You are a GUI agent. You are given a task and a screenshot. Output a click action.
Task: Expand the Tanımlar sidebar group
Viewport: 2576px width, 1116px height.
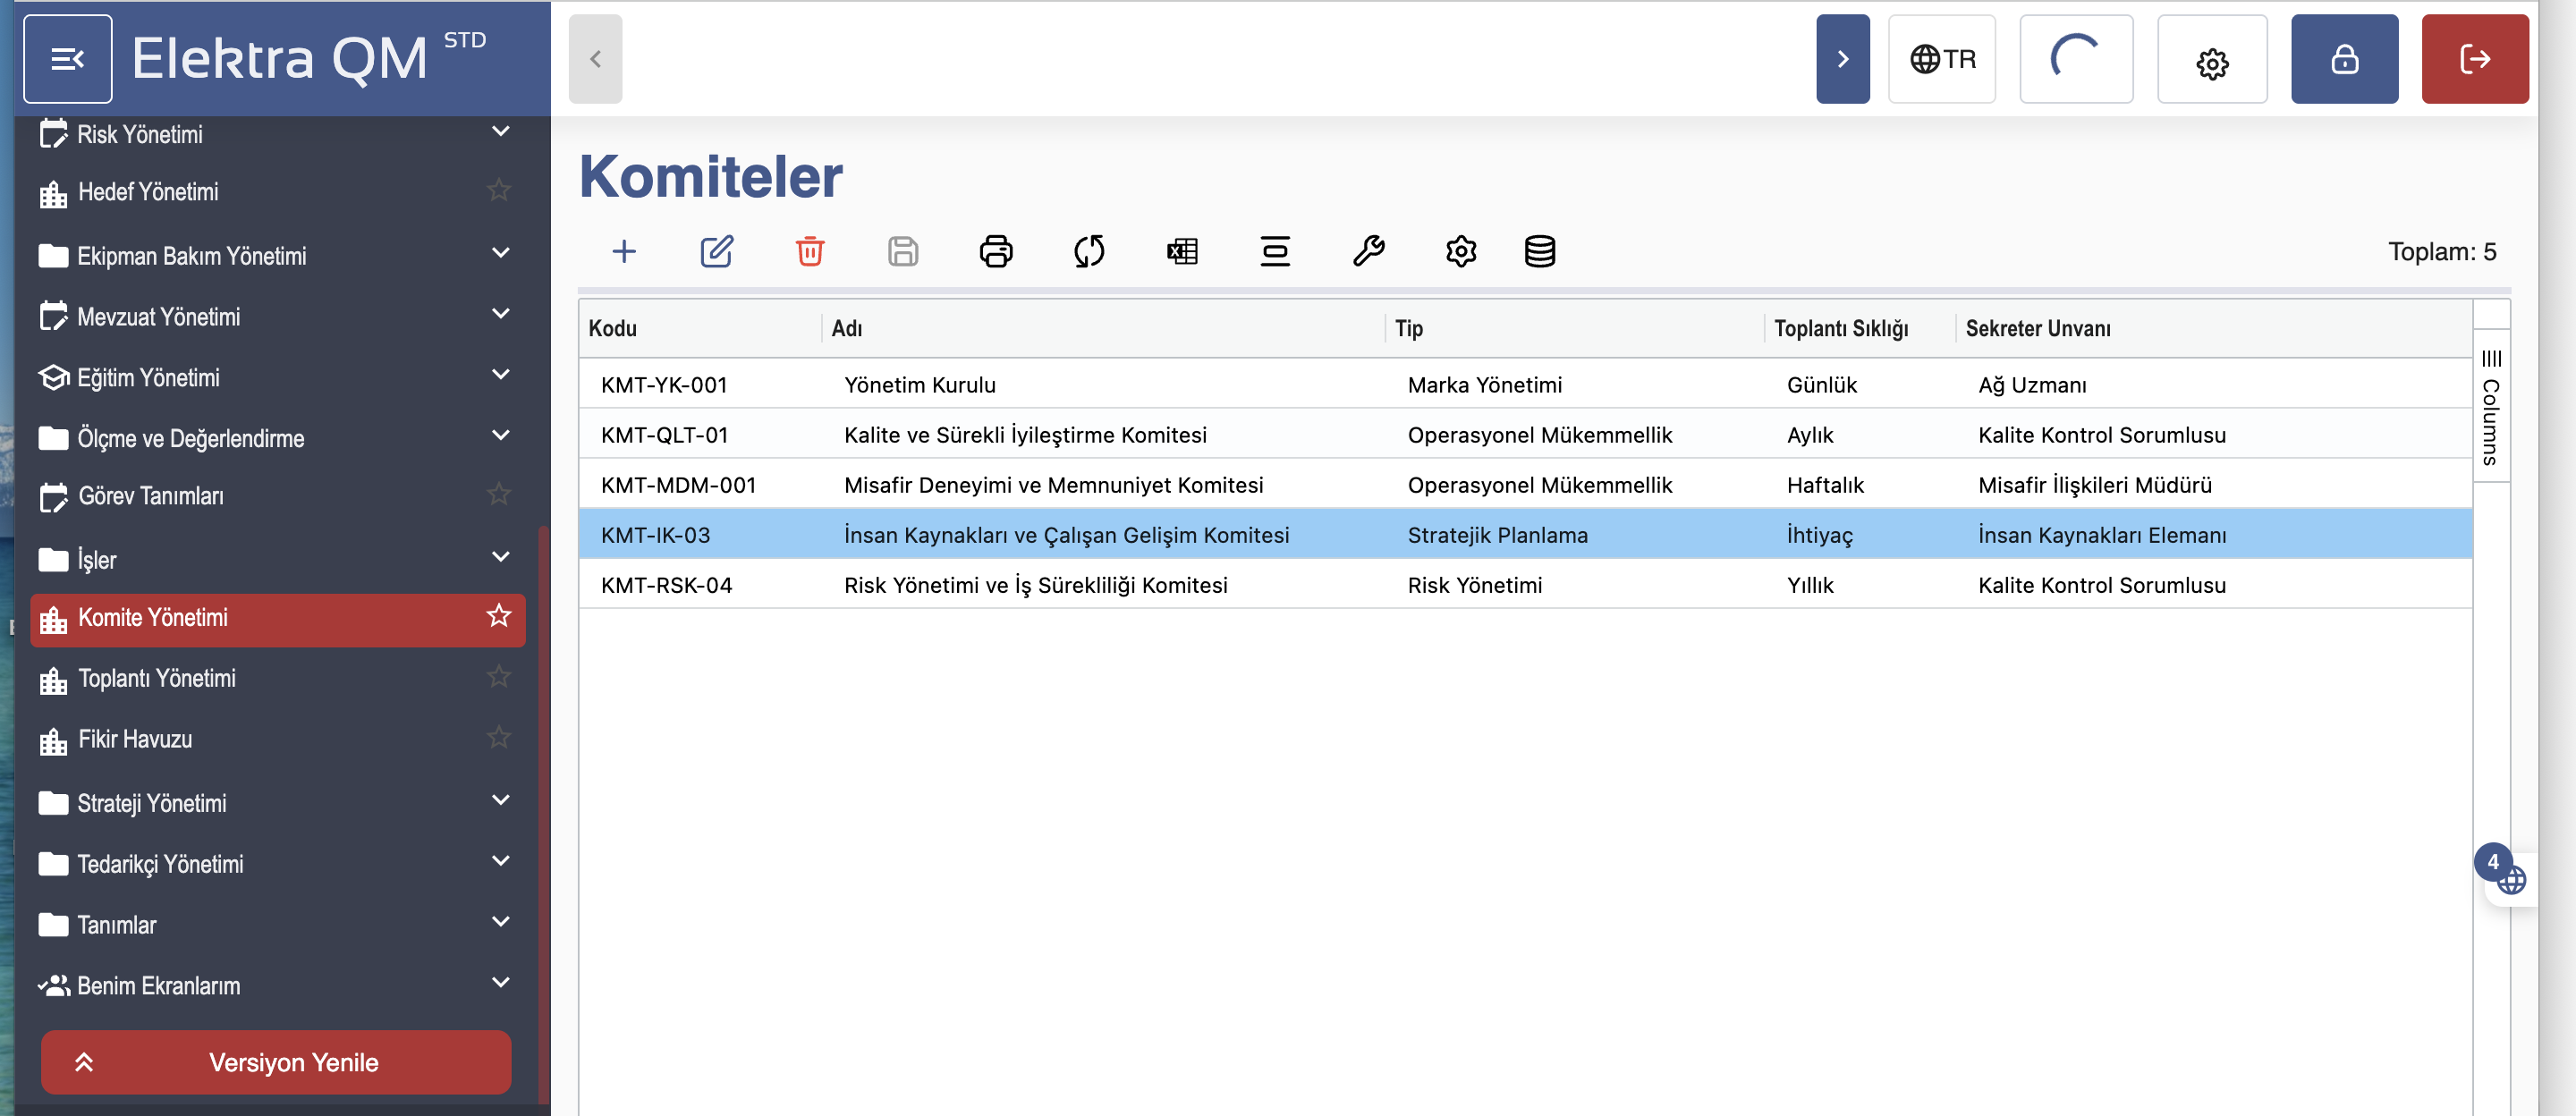pyautogui.click(x=501, y=922)
